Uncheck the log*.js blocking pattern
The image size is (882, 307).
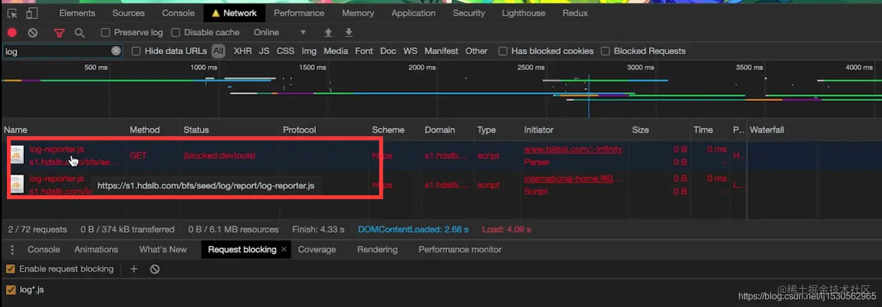(x=10, y=289)
